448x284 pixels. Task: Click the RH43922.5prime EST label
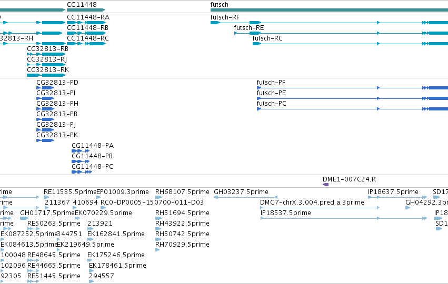[x=182, y=224]
